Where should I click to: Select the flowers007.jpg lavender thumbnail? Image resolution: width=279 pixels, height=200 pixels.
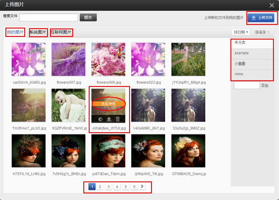click(68, 59)
